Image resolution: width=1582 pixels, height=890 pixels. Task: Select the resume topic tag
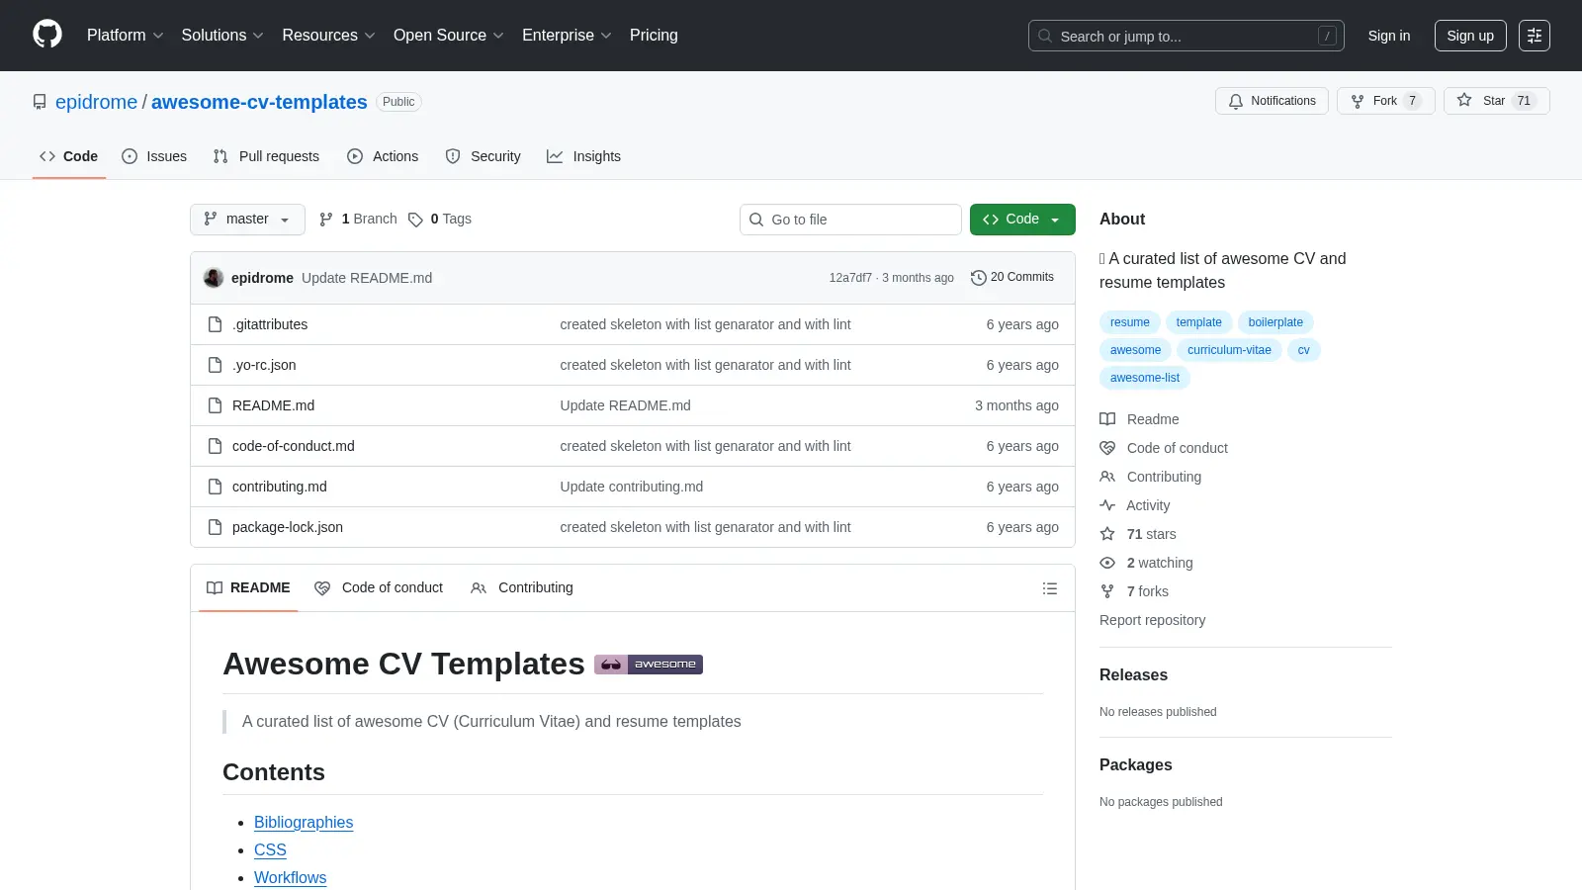[1129, 322]
